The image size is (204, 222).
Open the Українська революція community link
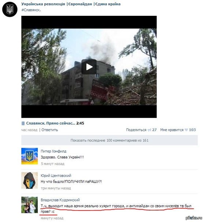click(x=71, y=4)
